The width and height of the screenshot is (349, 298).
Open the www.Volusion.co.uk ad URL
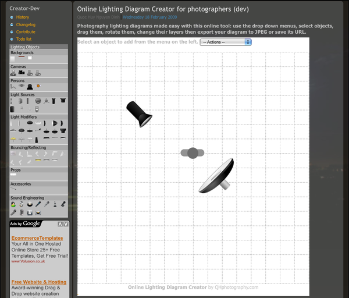coord(28,261)
